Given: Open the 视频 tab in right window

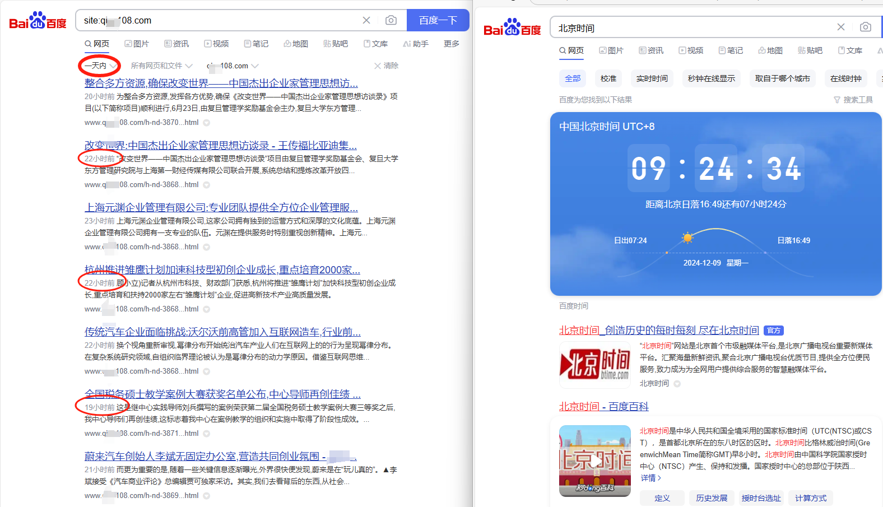Looking at the screenshot, I should pos(691,50).
